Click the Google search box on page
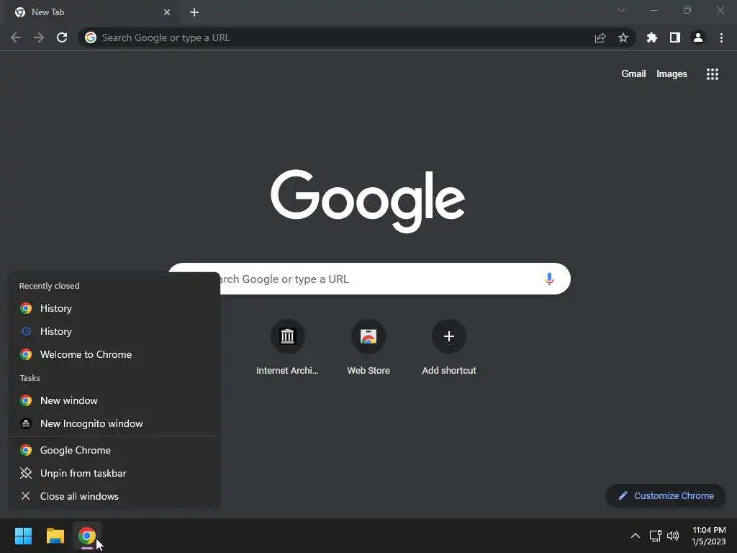This screenshot has width=737, height=553. (x=369, y=279)
